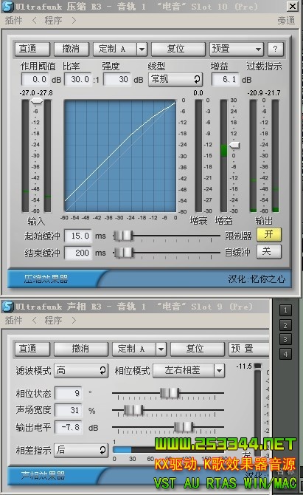The height and width of the screenshot is (495, 303).
Task: Click the 起始缓冲 attack slider handle
Action: coord(123,236)
